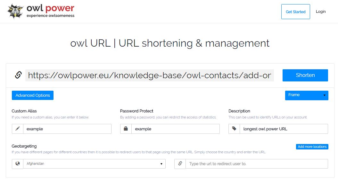Toggle the Advanced Options panel

coord(33,95)
